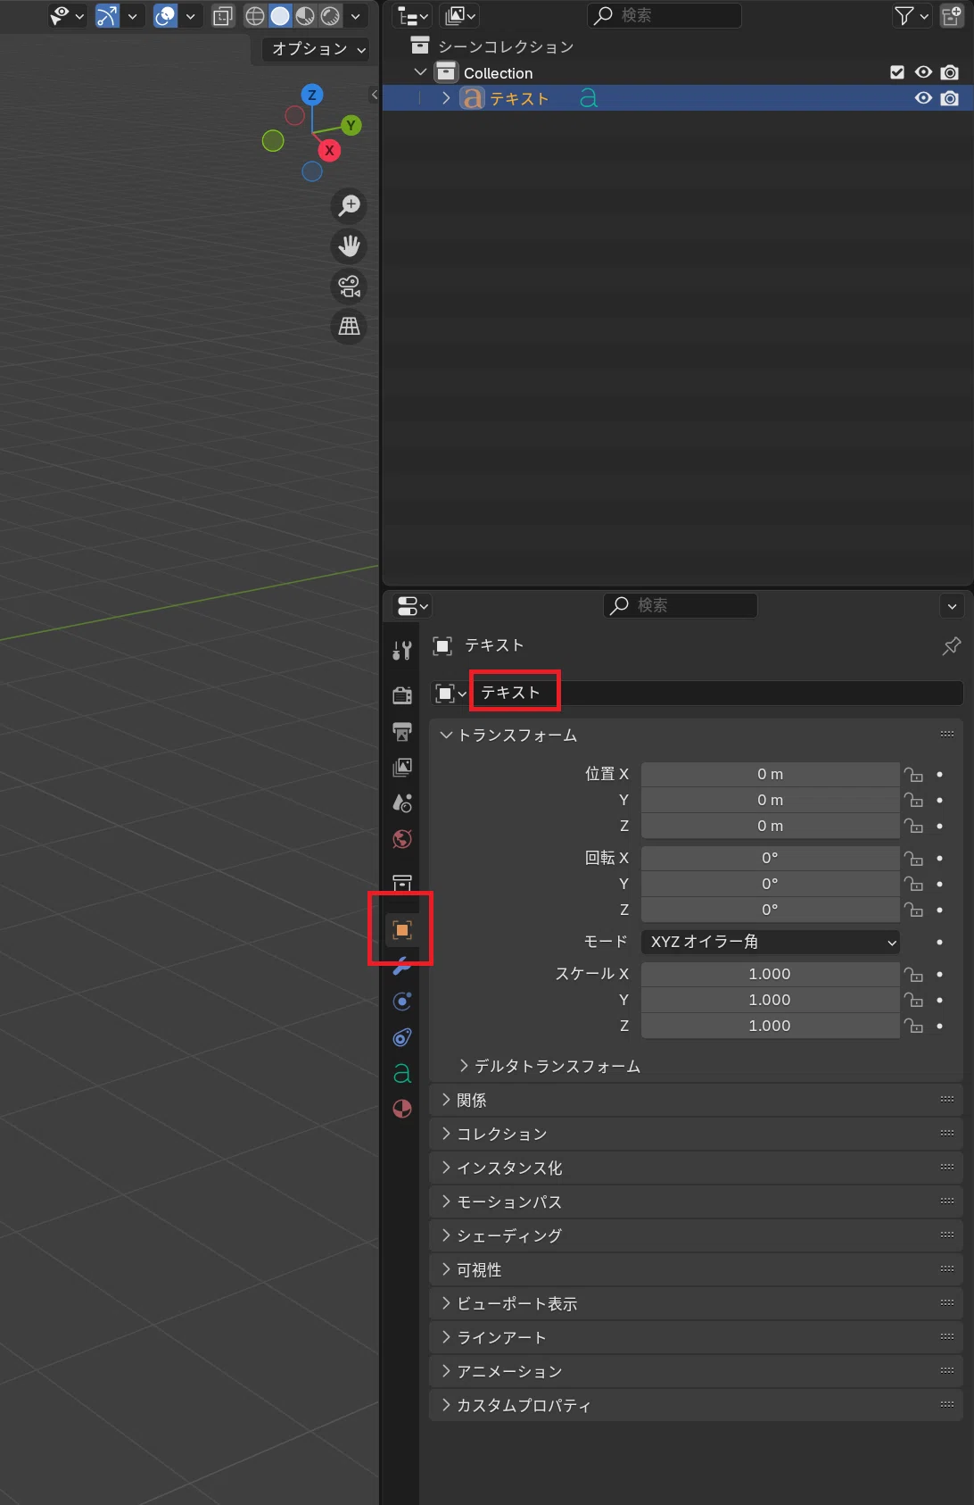Click the object name field テキスト

(717, 693)
